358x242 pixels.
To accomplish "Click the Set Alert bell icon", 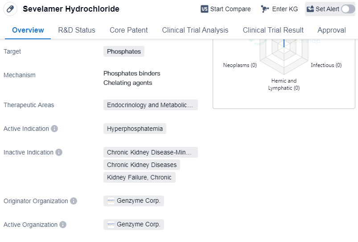I will [311, 9].
